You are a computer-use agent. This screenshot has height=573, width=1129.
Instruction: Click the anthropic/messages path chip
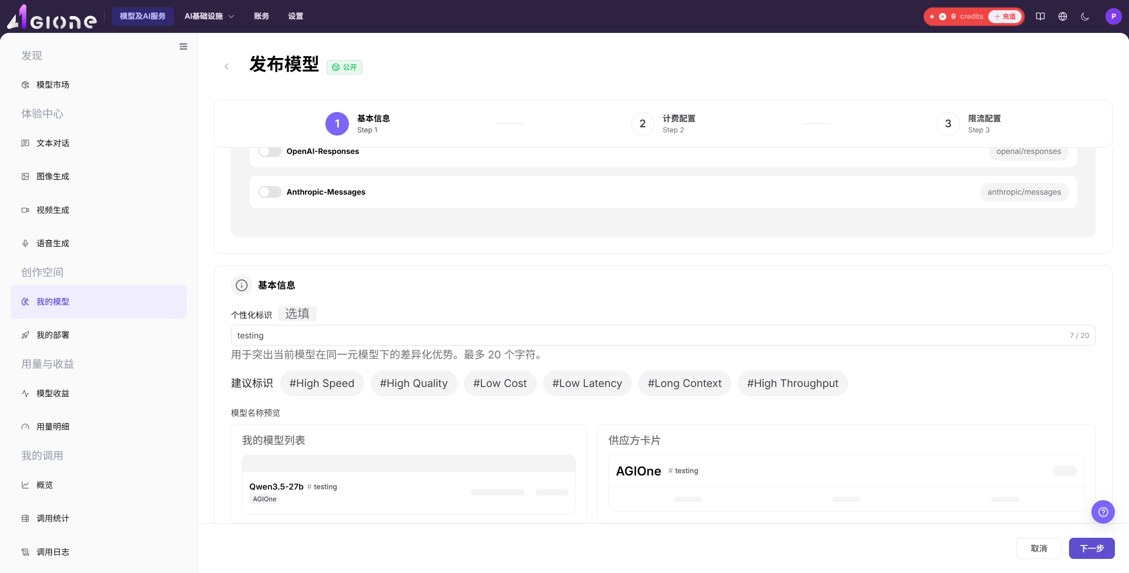pos(1024,192)
